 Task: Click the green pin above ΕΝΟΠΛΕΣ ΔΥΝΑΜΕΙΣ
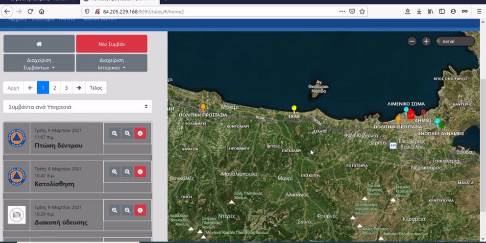click(x=441, y=125)
